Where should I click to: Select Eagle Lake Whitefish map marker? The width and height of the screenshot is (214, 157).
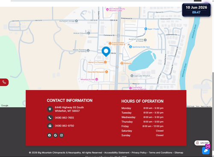coord(132,75)
